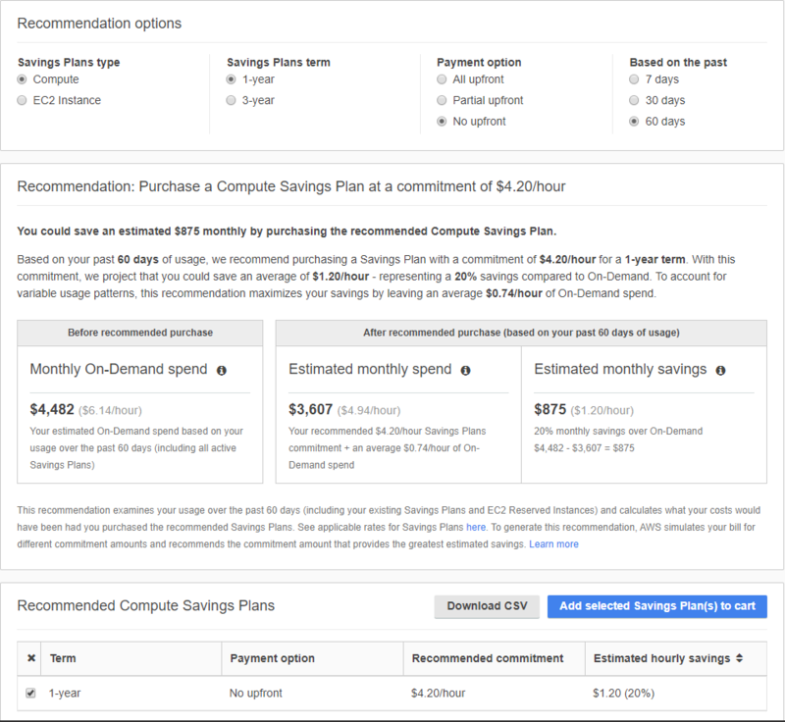This screenshot has width=785, height=722.
Task: Click info icon beside Monthly On-Demand spend
Action: (x=222, y=371)
